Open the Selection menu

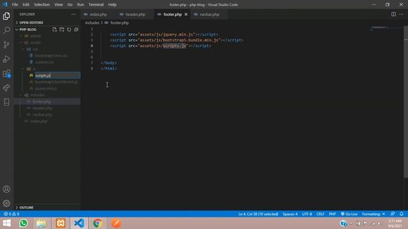coord(41,4)
